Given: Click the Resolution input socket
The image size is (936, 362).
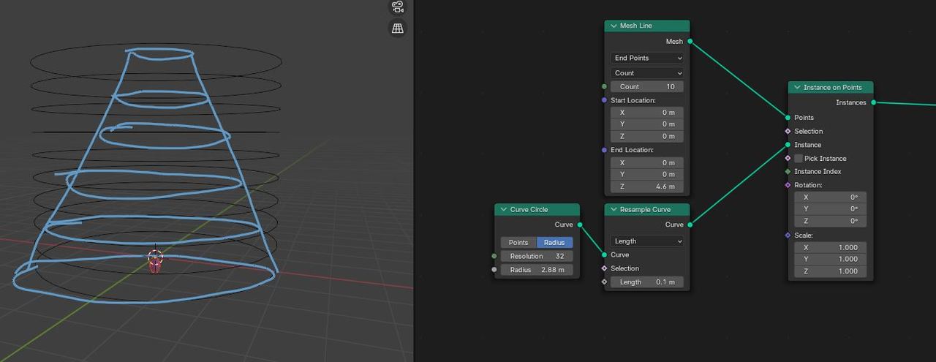Looking at the screenshot, I should tap(494, 256).
